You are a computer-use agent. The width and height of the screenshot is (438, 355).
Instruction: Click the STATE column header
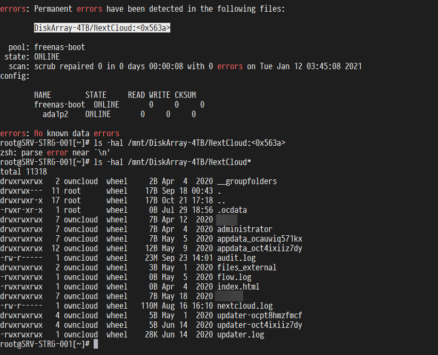click(96, 95)
